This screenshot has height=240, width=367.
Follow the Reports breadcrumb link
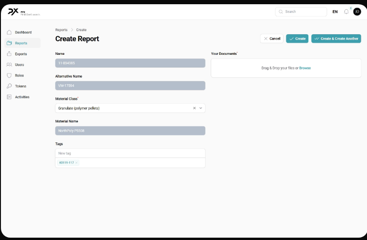pos(61,30)
